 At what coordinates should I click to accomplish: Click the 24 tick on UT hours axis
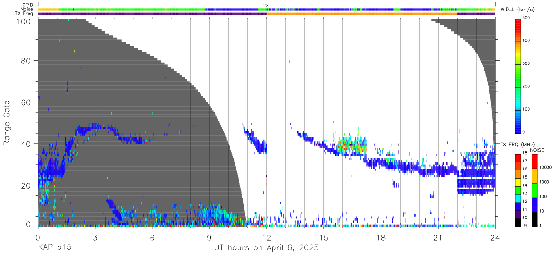tap(495, 237)
